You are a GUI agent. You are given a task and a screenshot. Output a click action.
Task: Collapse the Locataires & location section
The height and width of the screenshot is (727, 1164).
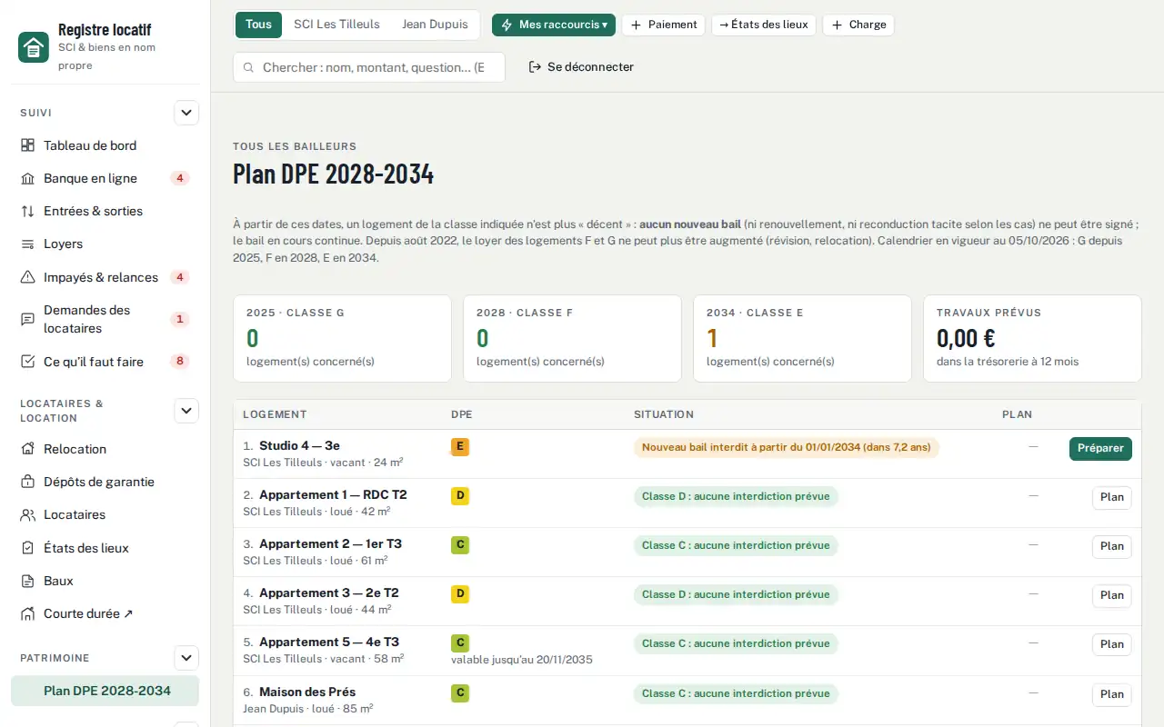click(x=186, y=411)
